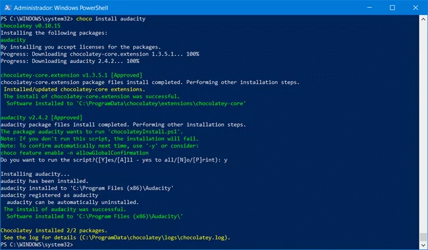
Task: Click the 'Do you want to run the script?' prompt
Action: pos(114,160)
